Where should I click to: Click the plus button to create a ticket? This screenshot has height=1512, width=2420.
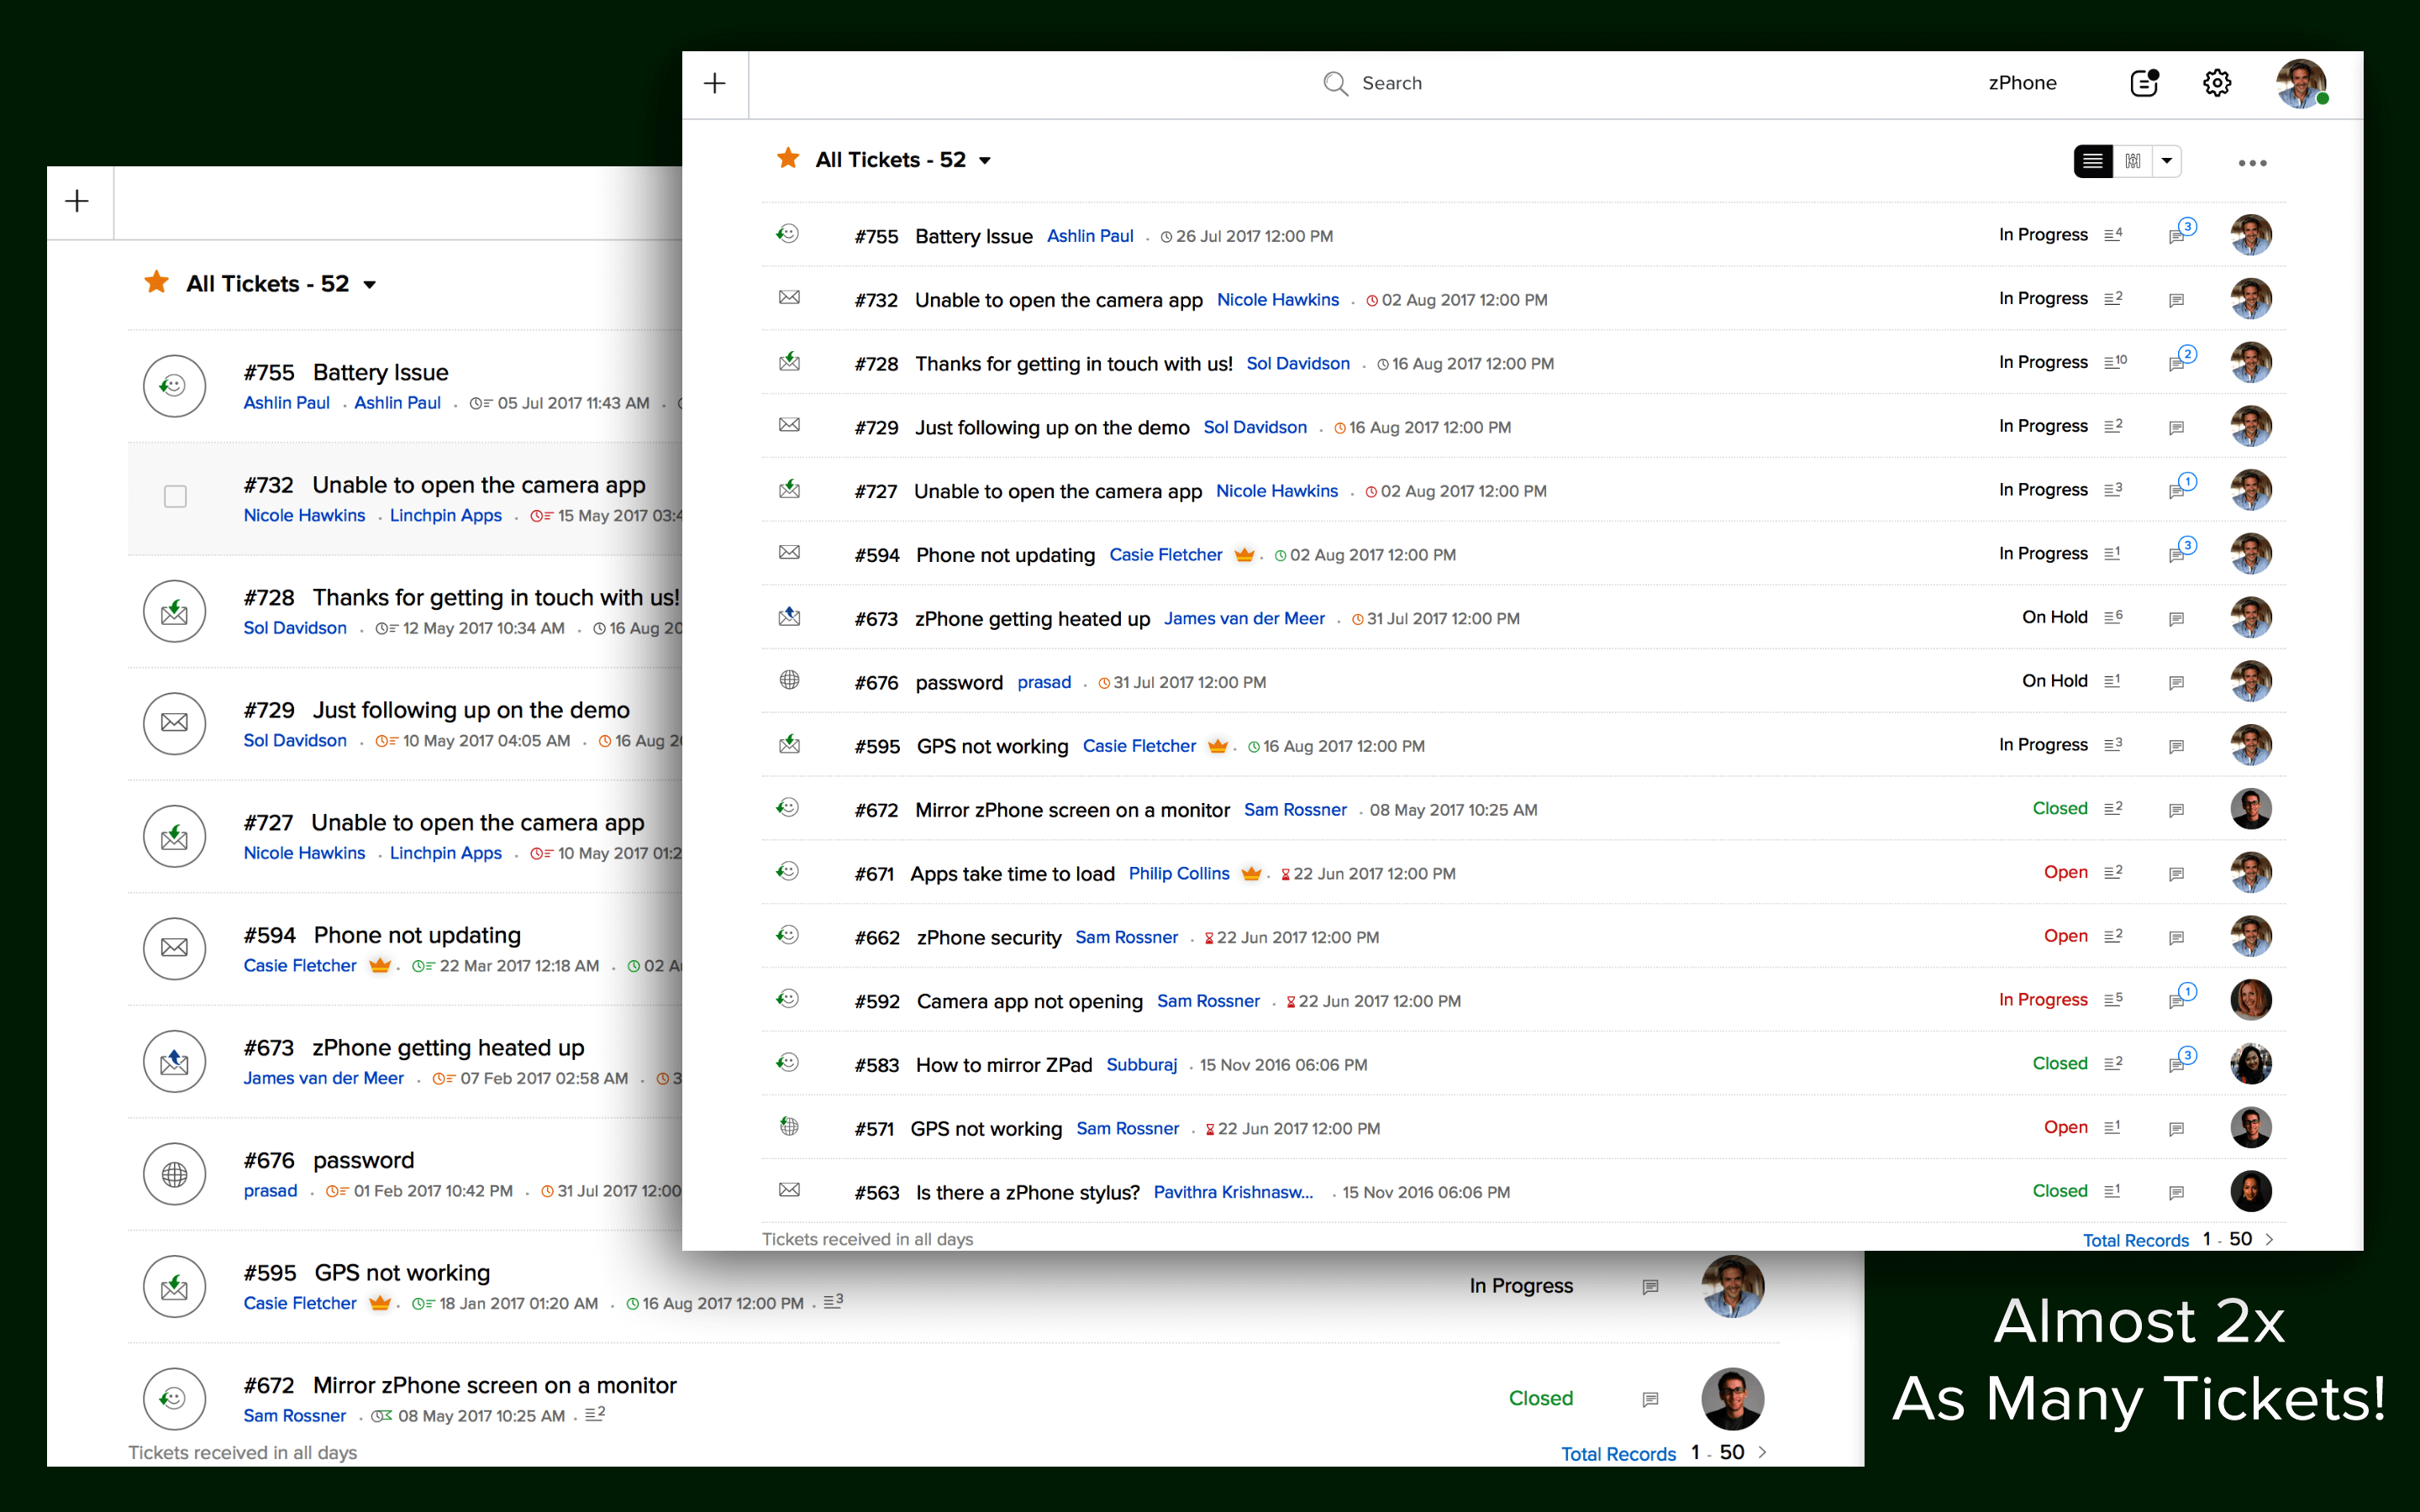pos(715,83)
